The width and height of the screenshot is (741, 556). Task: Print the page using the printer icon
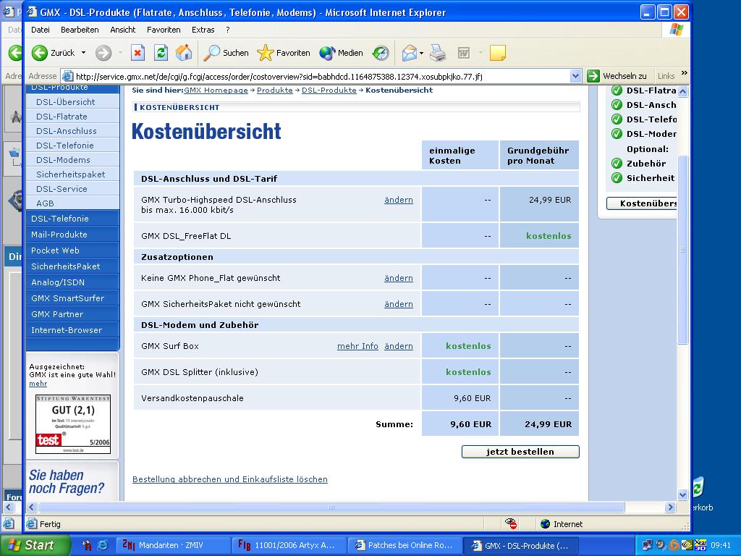point(438,53)
